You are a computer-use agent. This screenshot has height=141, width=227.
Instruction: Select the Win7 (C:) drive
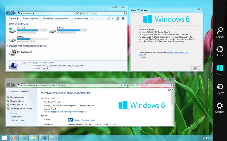28,30
